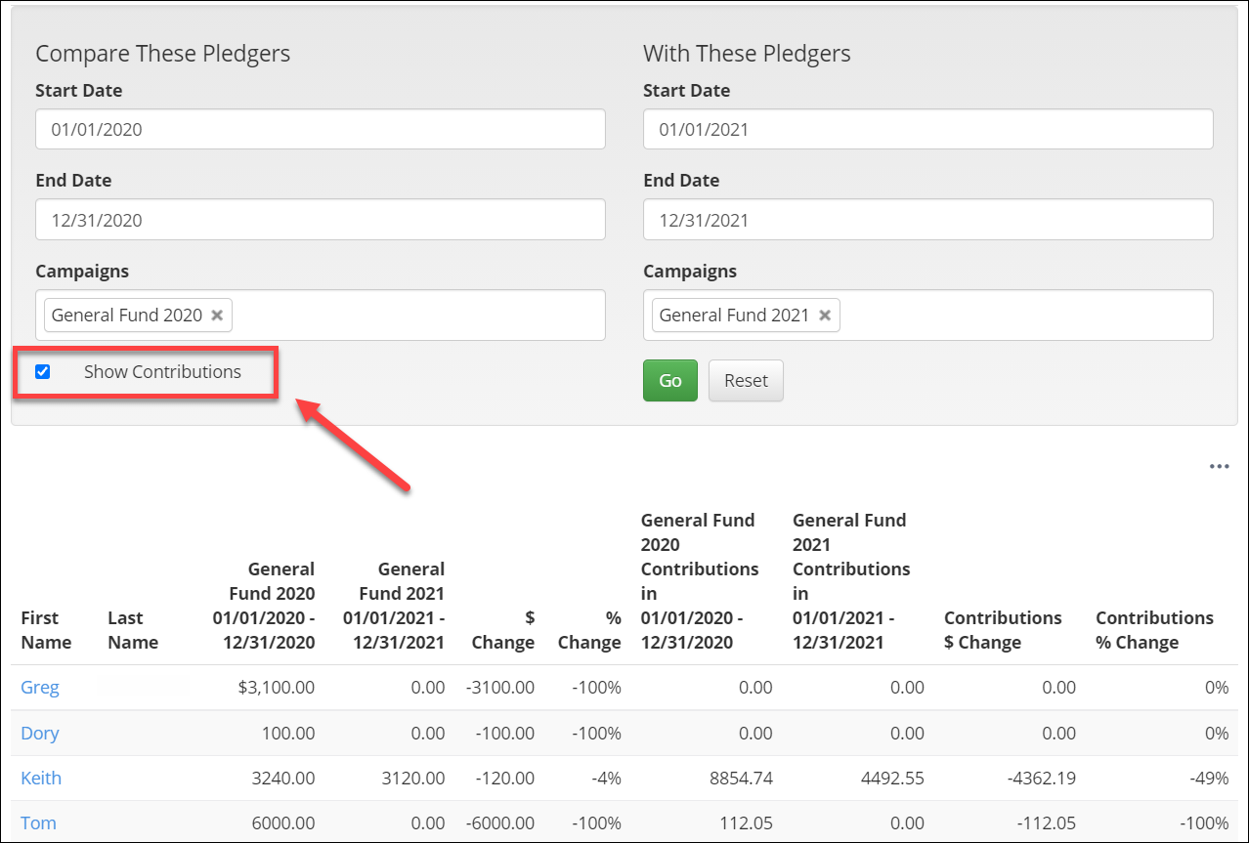This screenshot has height=843, width=1249.
Task: Click the Keith name link
Action: click(41, 779)
